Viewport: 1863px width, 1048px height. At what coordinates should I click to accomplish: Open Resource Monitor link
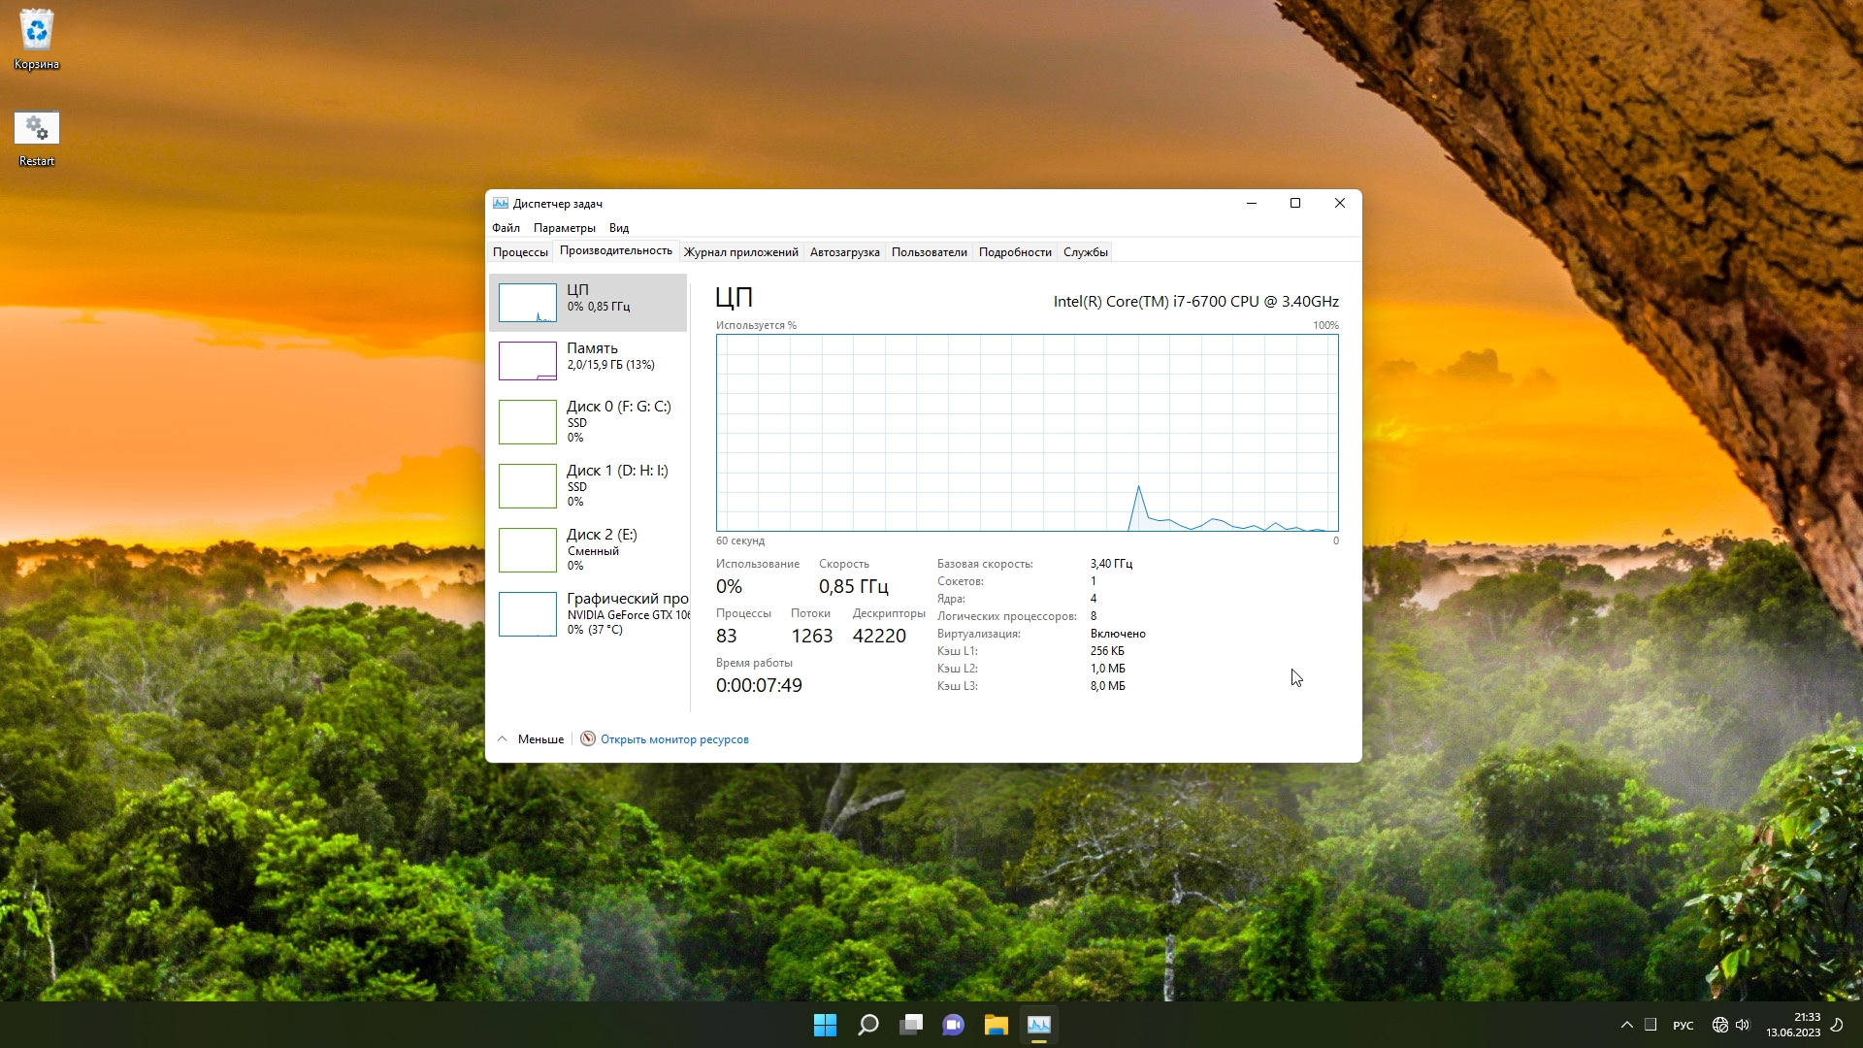click(674, 739)
